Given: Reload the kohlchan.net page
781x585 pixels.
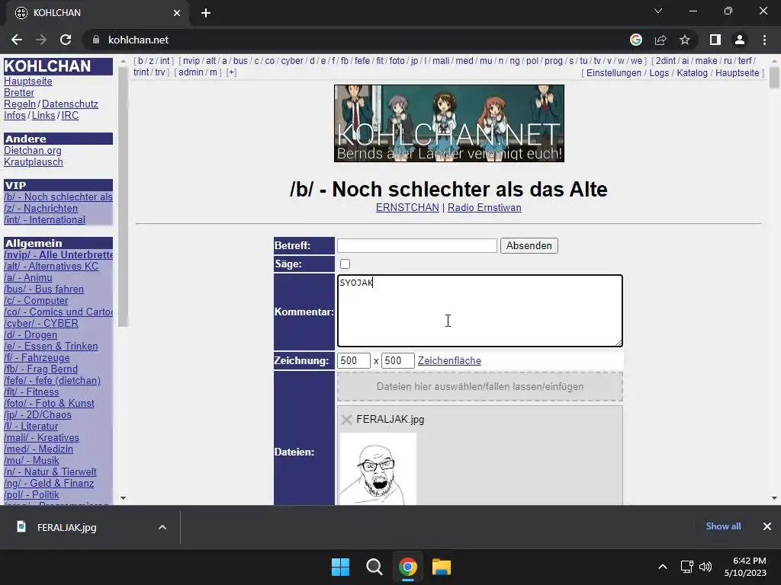Looking at the screenshot, I should (66, 40).
